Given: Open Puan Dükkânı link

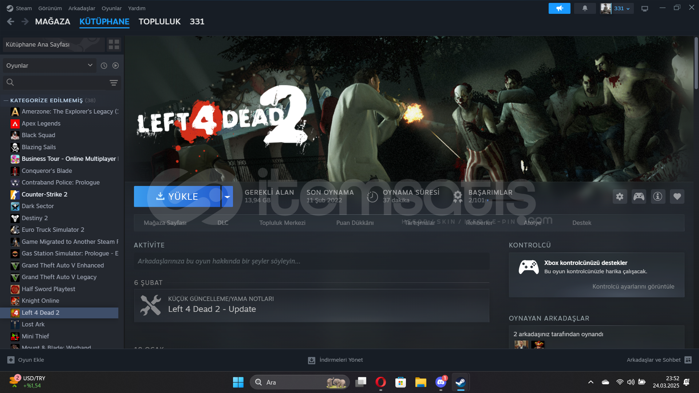Looking at the screenshot, I should (355, 223).
